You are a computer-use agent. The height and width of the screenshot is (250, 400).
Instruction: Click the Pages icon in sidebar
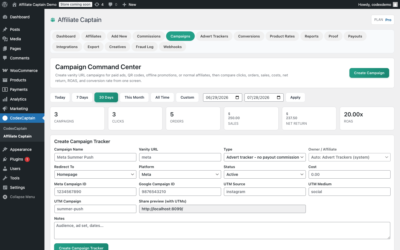5,49
